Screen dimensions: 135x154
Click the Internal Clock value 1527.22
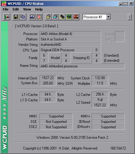point(48,78)
